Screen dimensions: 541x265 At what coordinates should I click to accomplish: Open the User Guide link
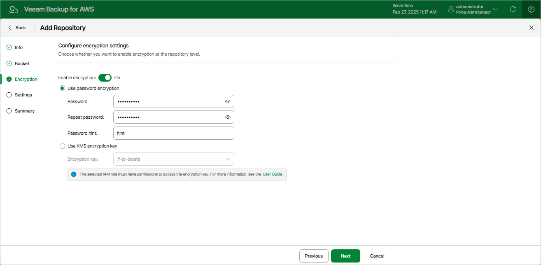click(273, 174)
